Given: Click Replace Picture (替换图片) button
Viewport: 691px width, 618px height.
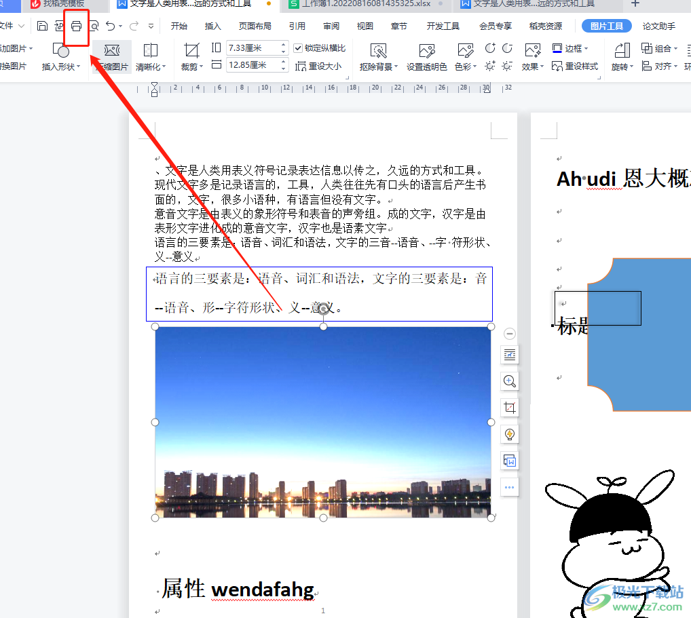Looking at the screenshot, I should [x=12, y=66].
